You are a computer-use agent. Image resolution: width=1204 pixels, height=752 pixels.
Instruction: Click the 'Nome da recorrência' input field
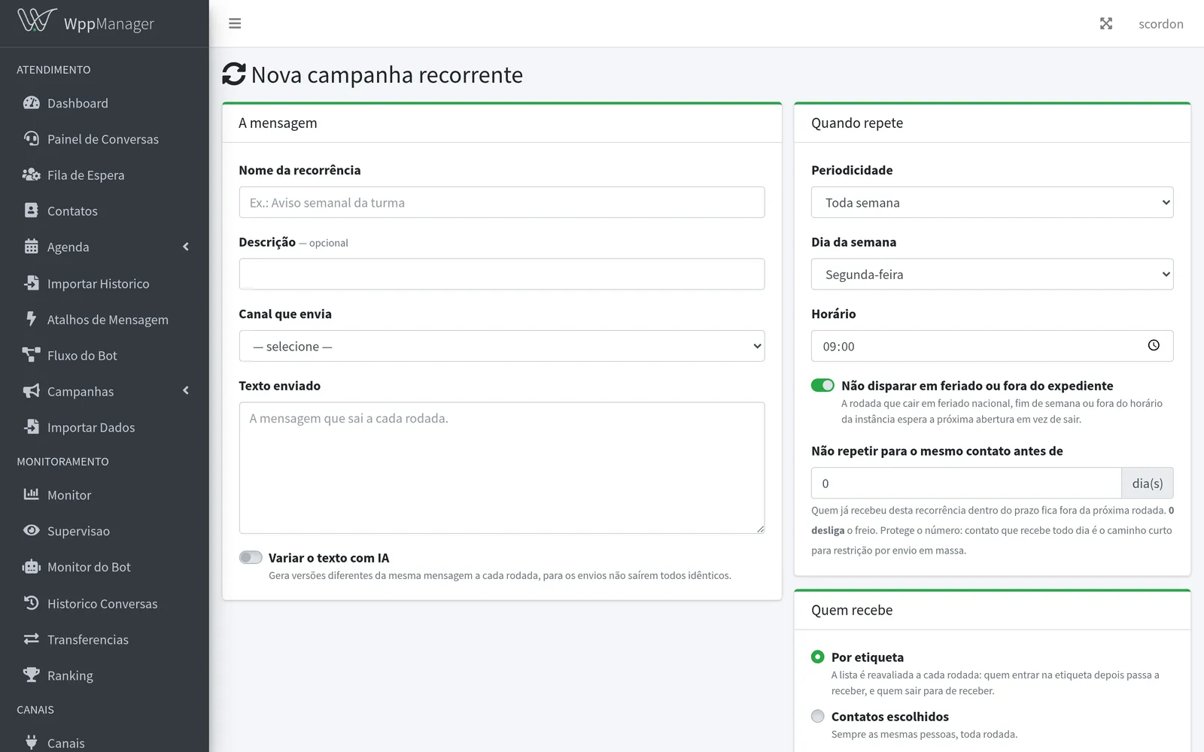502,202
